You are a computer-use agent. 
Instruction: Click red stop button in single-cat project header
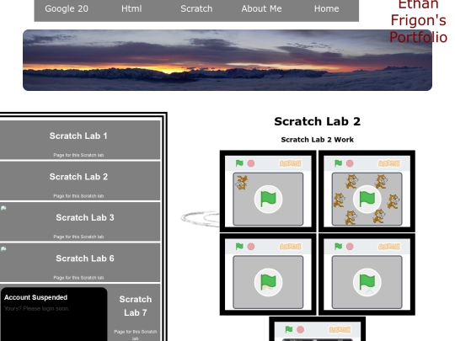point(251,163)
